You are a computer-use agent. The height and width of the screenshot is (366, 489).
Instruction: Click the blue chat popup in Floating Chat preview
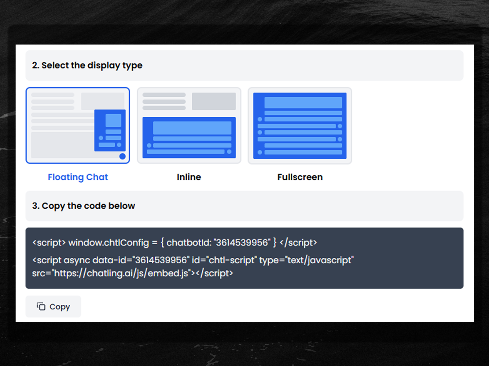pyautogui.click(x=110, y=130)
